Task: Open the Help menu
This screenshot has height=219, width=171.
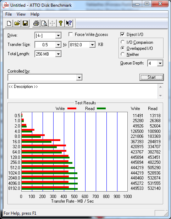Action: (x=35, y=14)
